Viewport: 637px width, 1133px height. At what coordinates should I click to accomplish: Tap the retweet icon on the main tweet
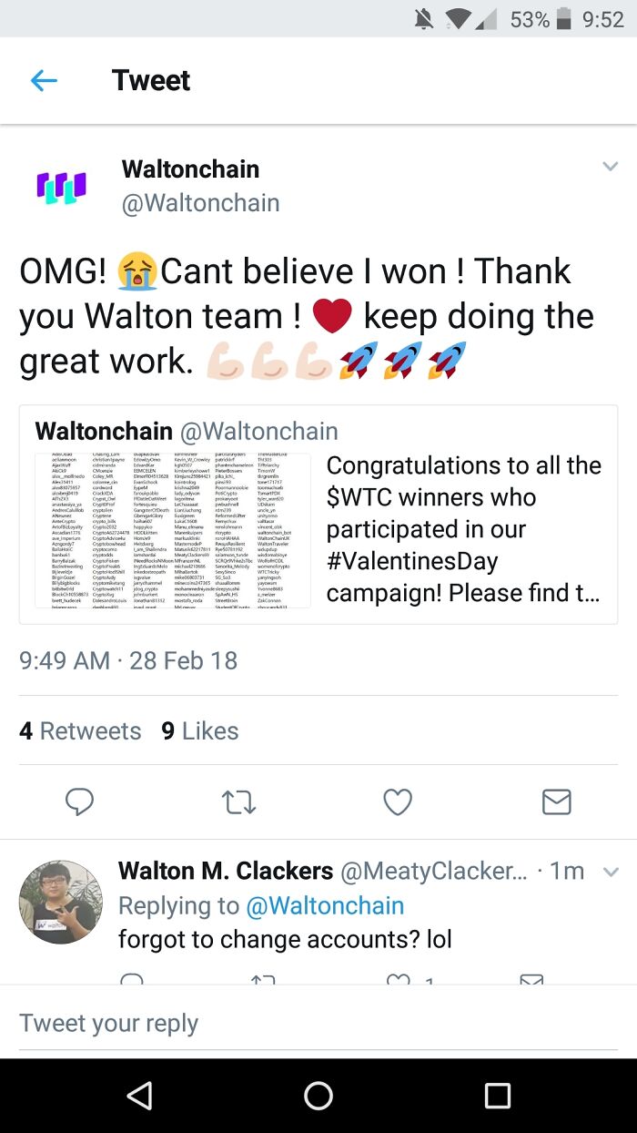click(238, 802)
